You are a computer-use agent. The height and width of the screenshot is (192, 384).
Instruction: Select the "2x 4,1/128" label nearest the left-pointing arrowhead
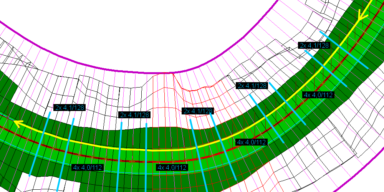[70, 108]
